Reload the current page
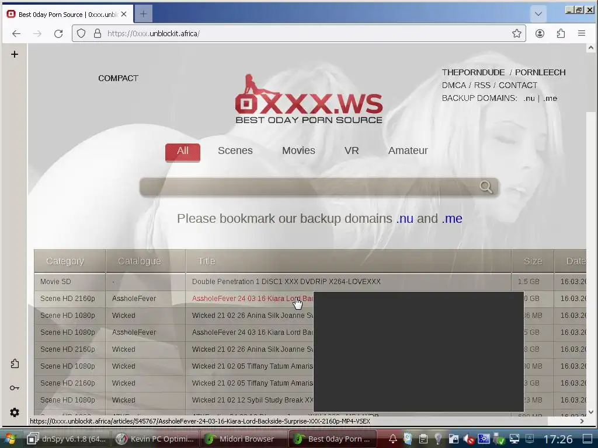The height and width of the screenshot is (448, 598). click(x=58, y=33)
